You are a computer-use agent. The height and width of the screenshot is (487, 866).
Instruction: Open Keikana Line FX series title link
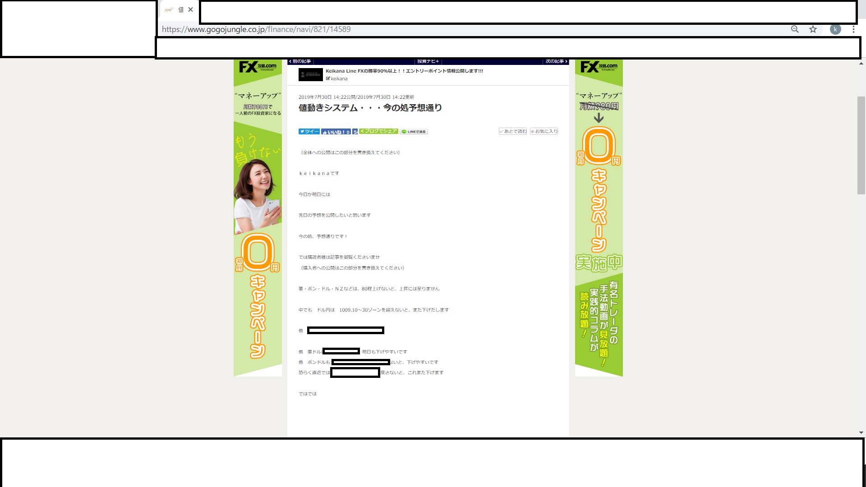coord(404,71)
